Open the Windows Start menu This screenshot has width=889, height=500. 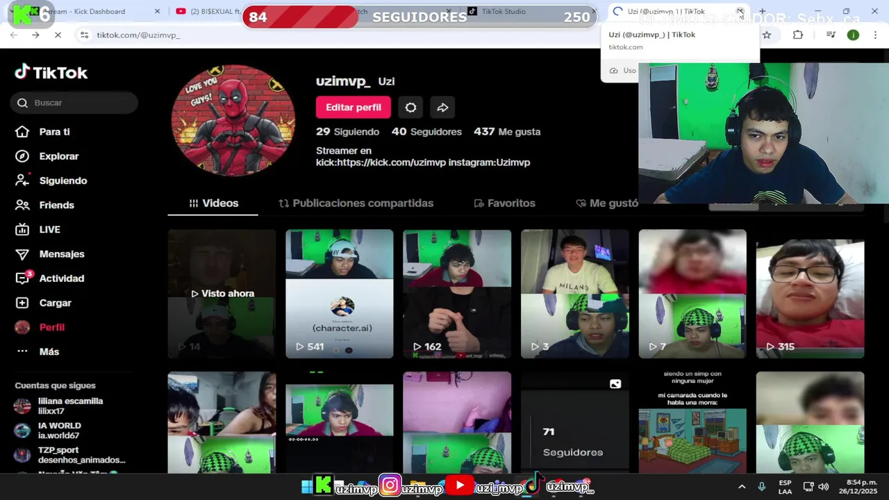pos(306,487)
